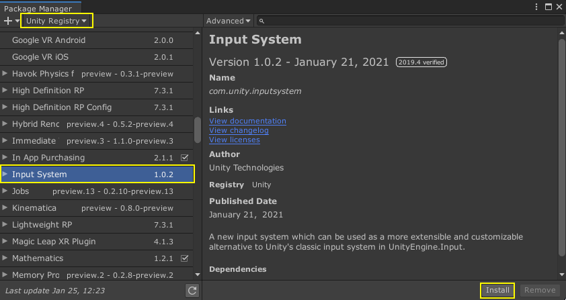Click Unity Technologies author text
This screenshot has width=566, height=300.
[247, 168]
